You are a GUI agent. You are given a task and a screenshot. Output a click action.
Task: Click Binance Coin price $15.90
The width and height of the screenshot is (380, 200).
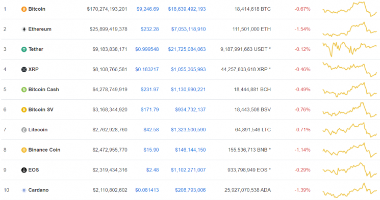[151, 150]
